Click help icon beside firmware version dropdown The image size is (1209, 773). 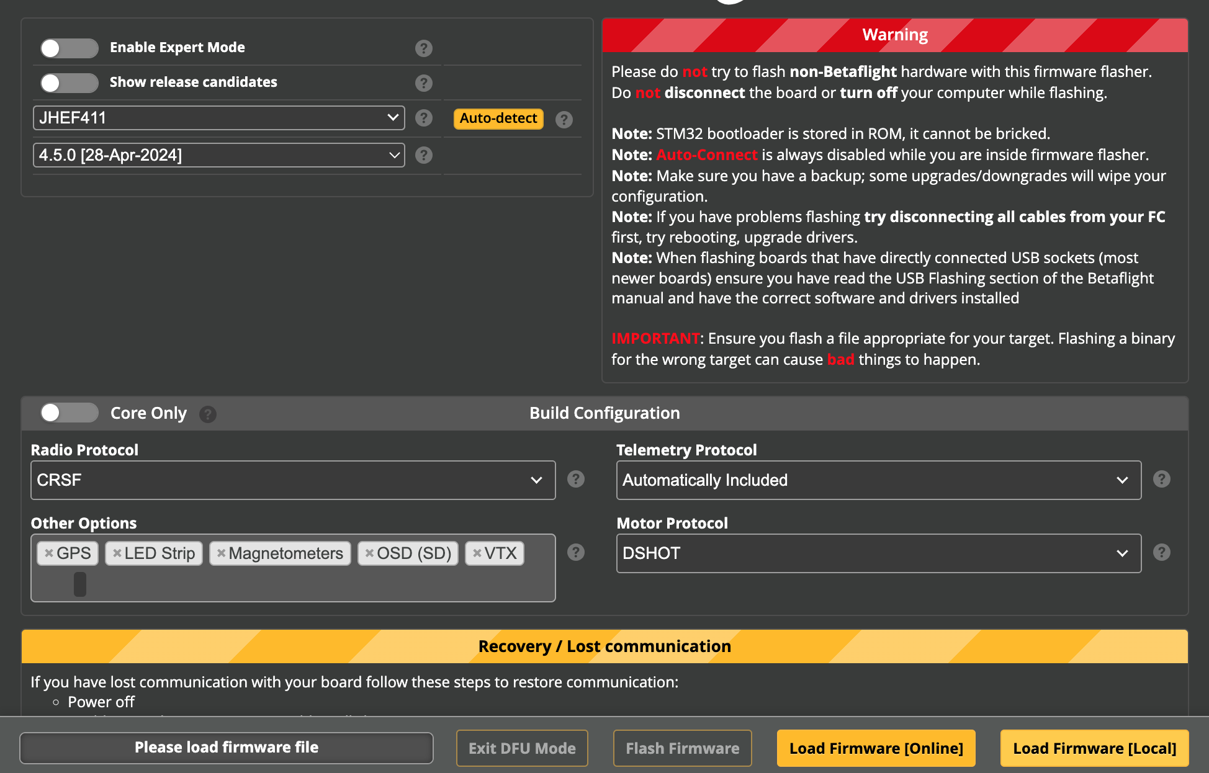423,155
